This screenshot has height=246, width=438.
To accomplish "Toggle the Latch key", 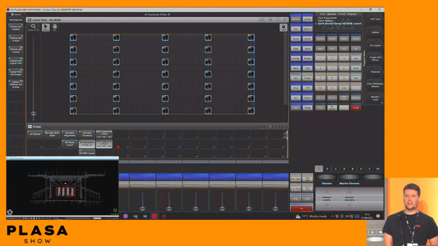I will [x=296, y=107].
